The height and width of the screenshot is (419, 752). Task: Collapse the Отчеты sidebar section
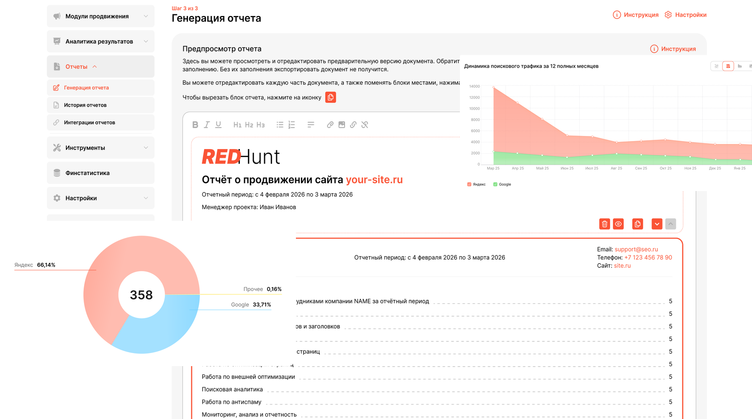click(x=100, y=66)
